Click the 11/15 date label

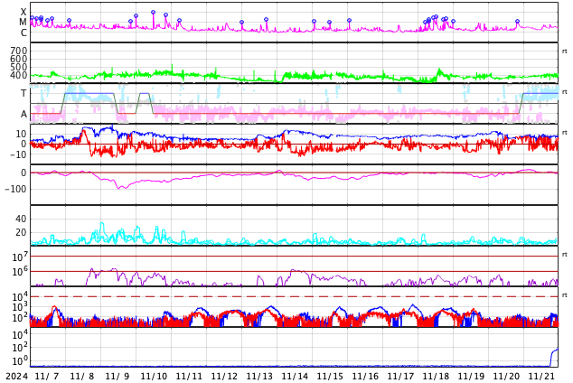331,376
